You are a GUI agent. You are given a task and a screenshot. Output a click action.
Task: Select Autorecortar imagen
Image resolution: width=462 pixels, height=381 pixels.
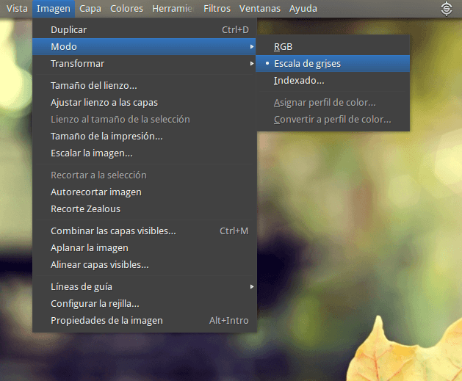coord(95,192)
